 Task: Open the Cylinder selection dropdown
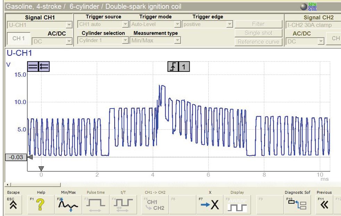(103, 40)
